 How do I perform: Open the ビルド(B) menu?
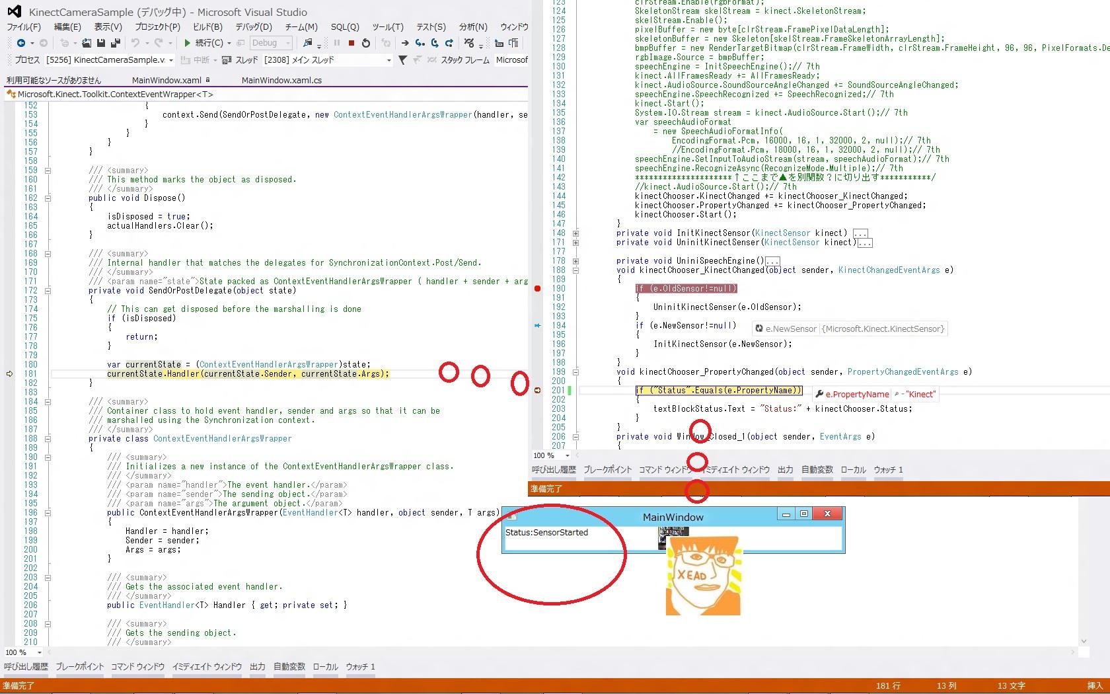(208, 27)
